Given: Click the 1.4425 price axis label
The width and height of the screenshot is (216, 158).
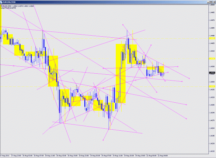Looking at the screenshot, I should [x=212, y=44].
